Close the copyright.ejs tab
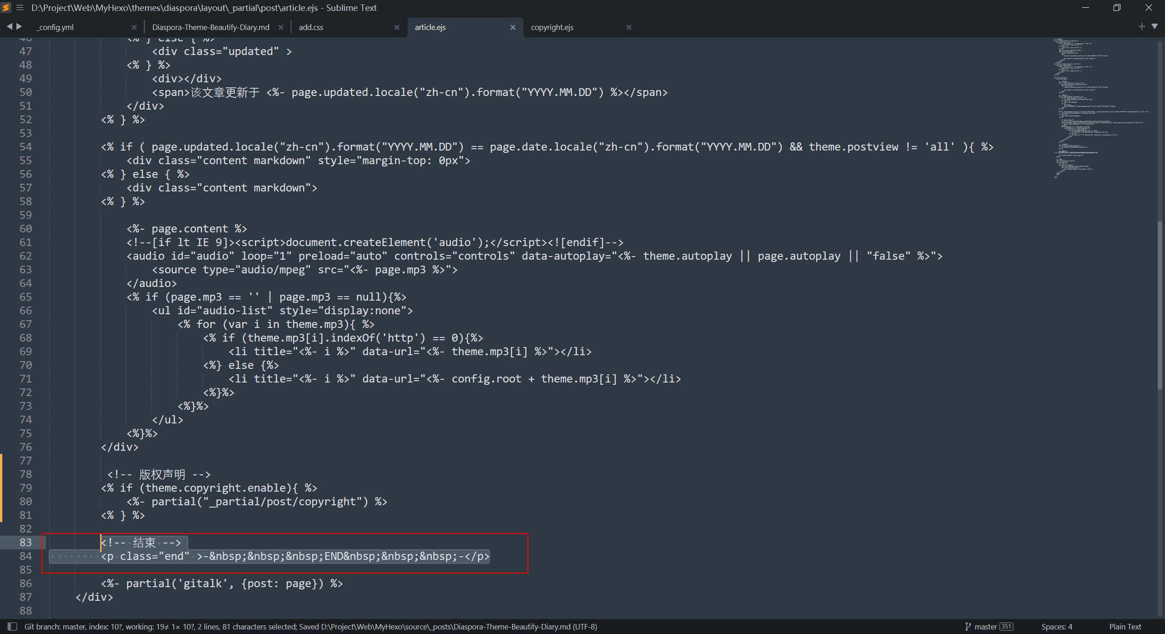This screenshot has width=1165, height=634. 629,27
